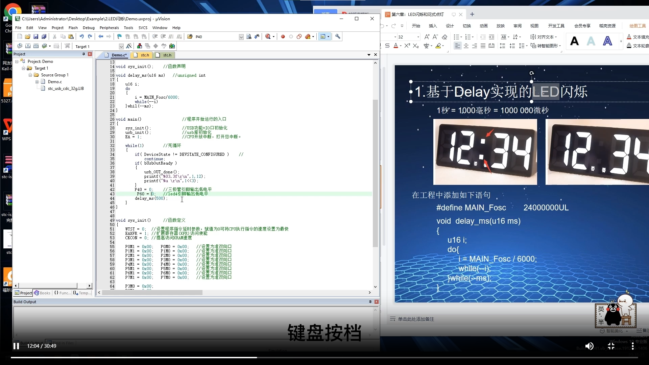Create a new file in uVision toolbar

20,36
